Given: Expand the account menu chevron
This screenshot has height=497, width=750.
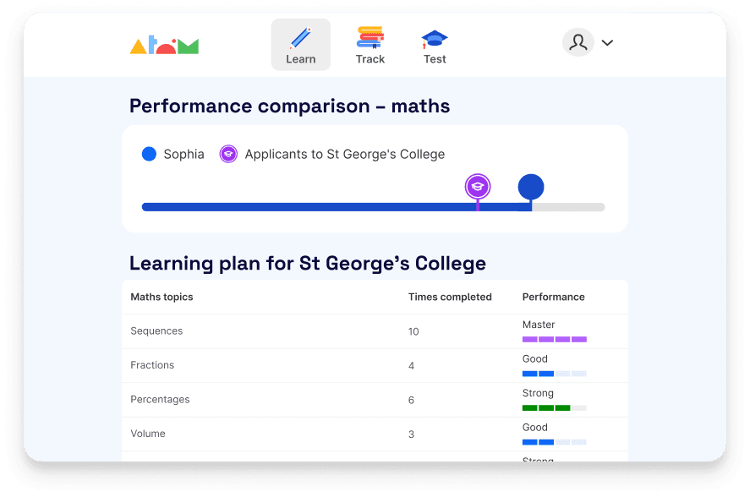Looking at the screenshot, I should click(x=607, y=42).
